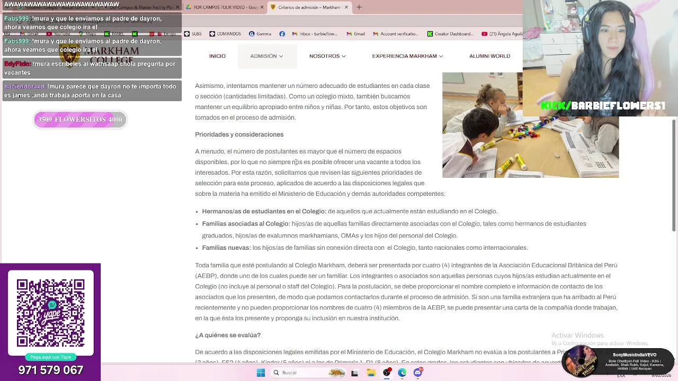The image size is (678, 381).
Task: Expand the NOSOTROS menu
Action: pos(327,56)
